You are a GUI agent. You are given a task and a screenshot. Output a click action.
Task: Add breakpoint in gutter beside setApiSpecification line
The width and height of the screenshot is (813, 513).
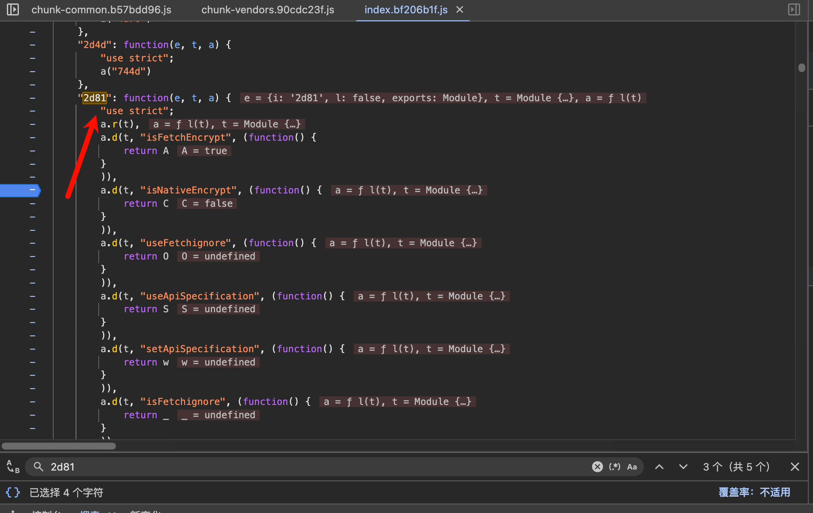click(x=33, y=349)
